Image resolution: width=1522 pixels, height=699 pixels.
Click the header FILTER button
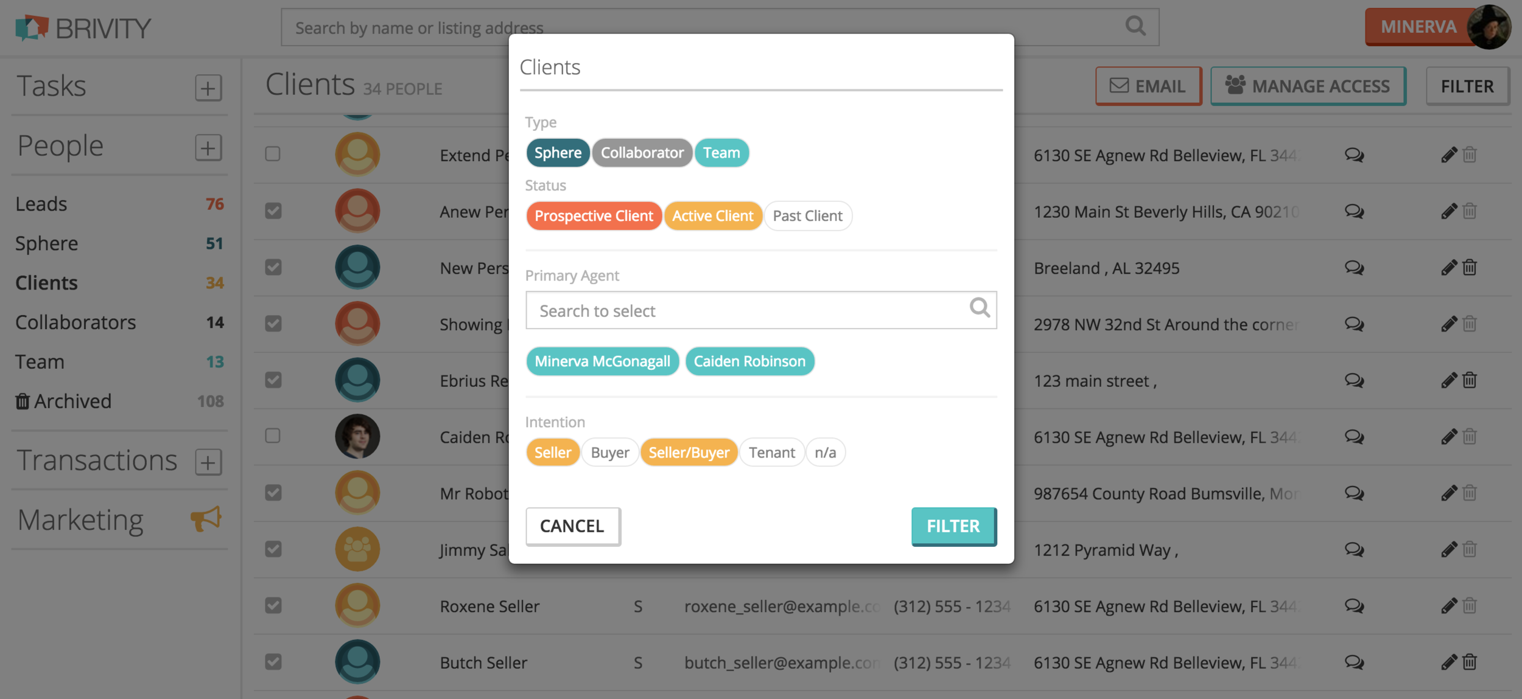tap(1467, 86)
